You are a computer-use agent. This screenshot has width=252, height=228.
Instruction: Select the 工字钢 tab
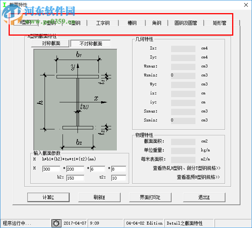103,23
